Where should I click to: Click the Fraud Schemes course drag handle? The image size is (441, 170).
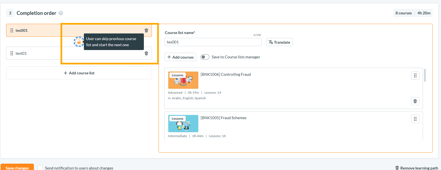point(415,119)
